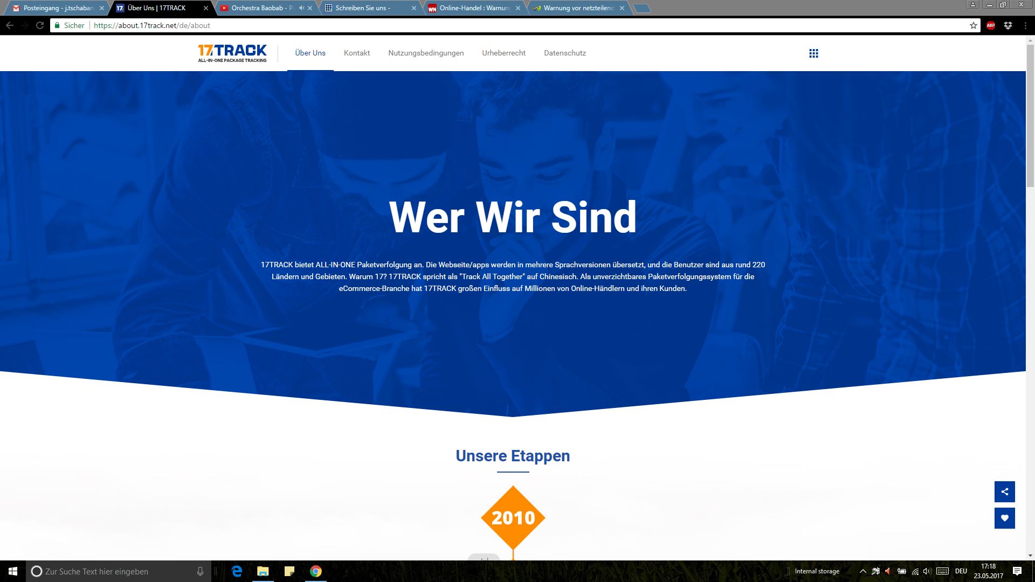Screen dimensions: 1035x582
Task: Switch input language DEU indicator
Action: pyautogui.click(x=961, y=571)
